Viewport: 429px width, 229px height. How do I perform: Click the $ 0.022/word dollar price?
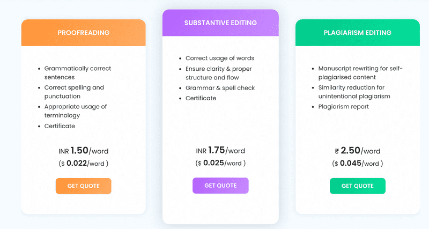point(83,163)
